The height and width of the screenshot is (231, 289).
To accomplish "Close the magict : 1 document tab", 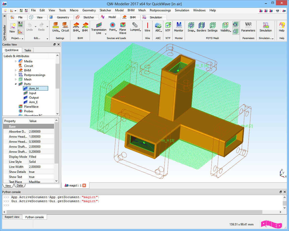I will click(84, 185).
